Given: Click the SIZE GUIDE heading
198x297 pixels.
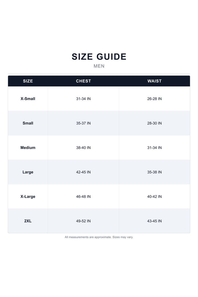Looking at the screenshot, I should coord(99,57).
